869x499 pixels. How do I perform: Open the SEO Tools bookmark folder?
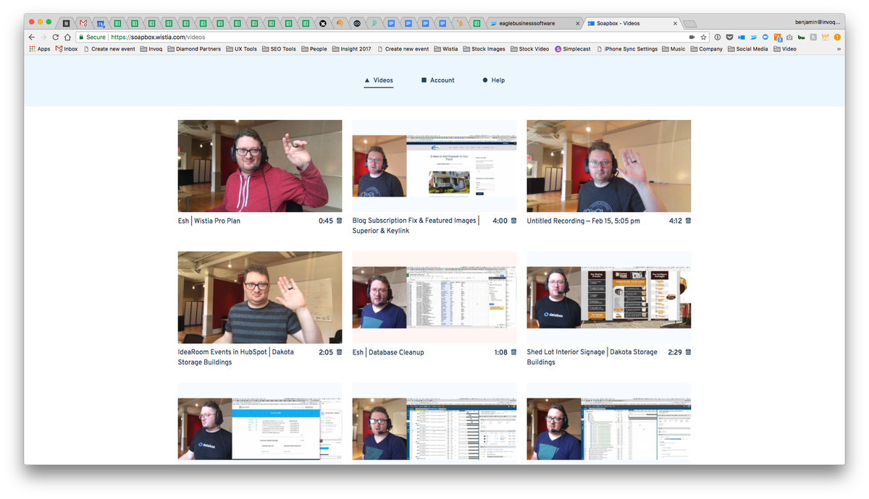click(x=279, y=49)
